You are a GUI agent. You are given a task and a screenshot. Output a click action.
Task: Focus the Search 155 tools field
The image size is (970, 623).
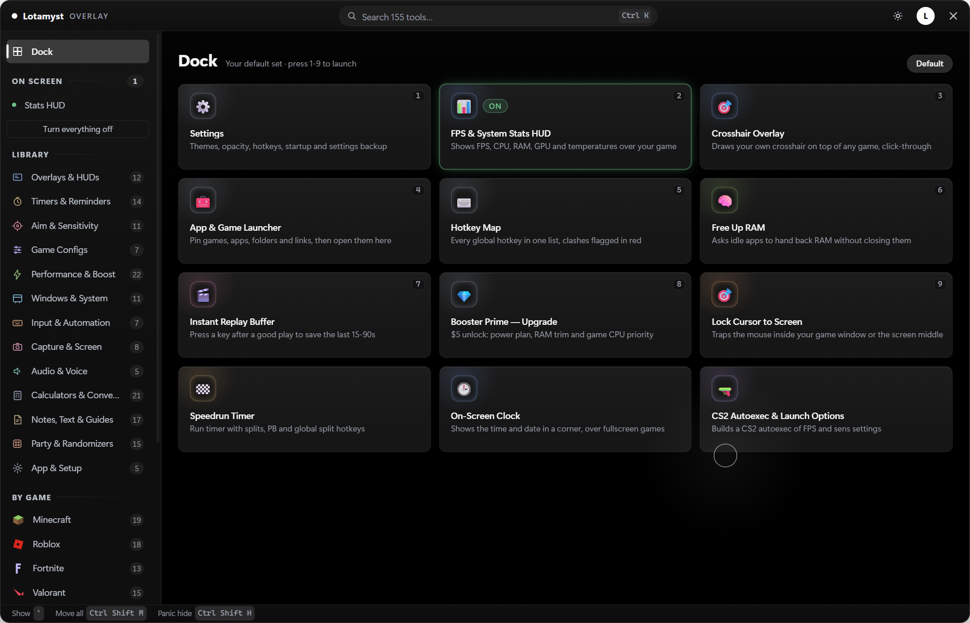(498, 16)
